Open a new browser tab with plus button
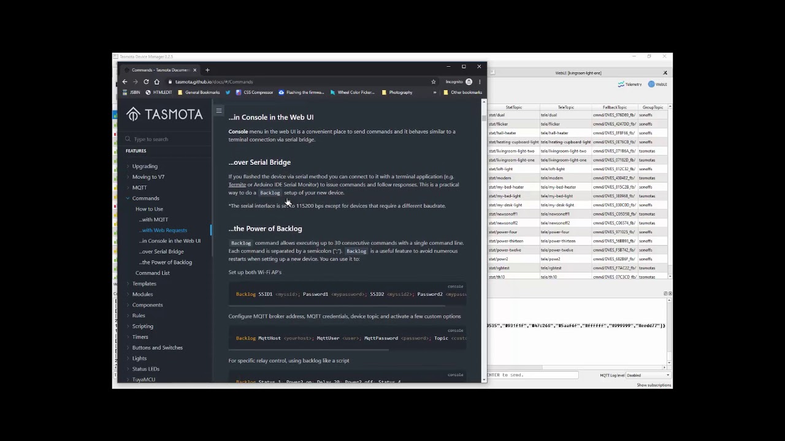Screen dimensions: 785x441 point(207,70)
